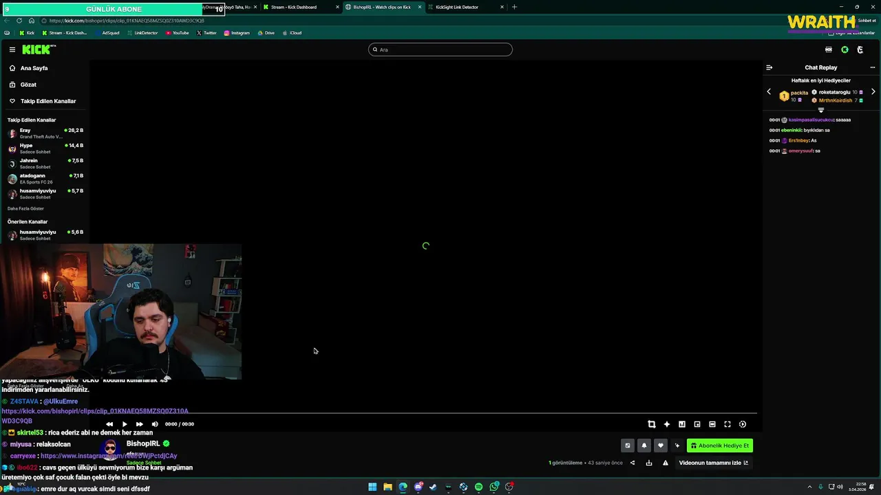Toggle mini player mode icon
The width and height of the screenshot is (881, 495).
click(x=697, y=424)
